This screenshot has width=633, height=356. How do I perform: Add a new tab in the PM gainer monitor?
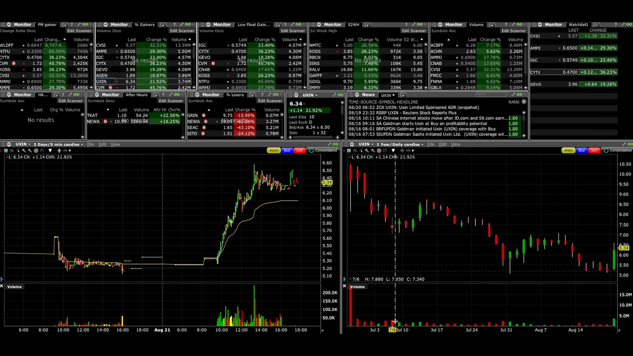point(65,25)
